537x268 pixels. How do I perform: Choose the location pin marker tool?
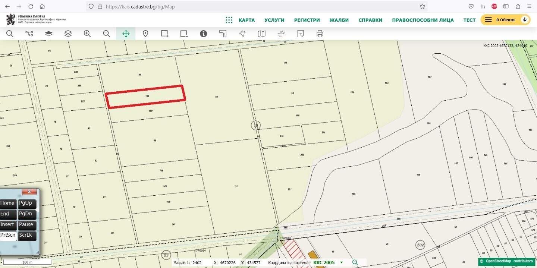tap(145, 34)
